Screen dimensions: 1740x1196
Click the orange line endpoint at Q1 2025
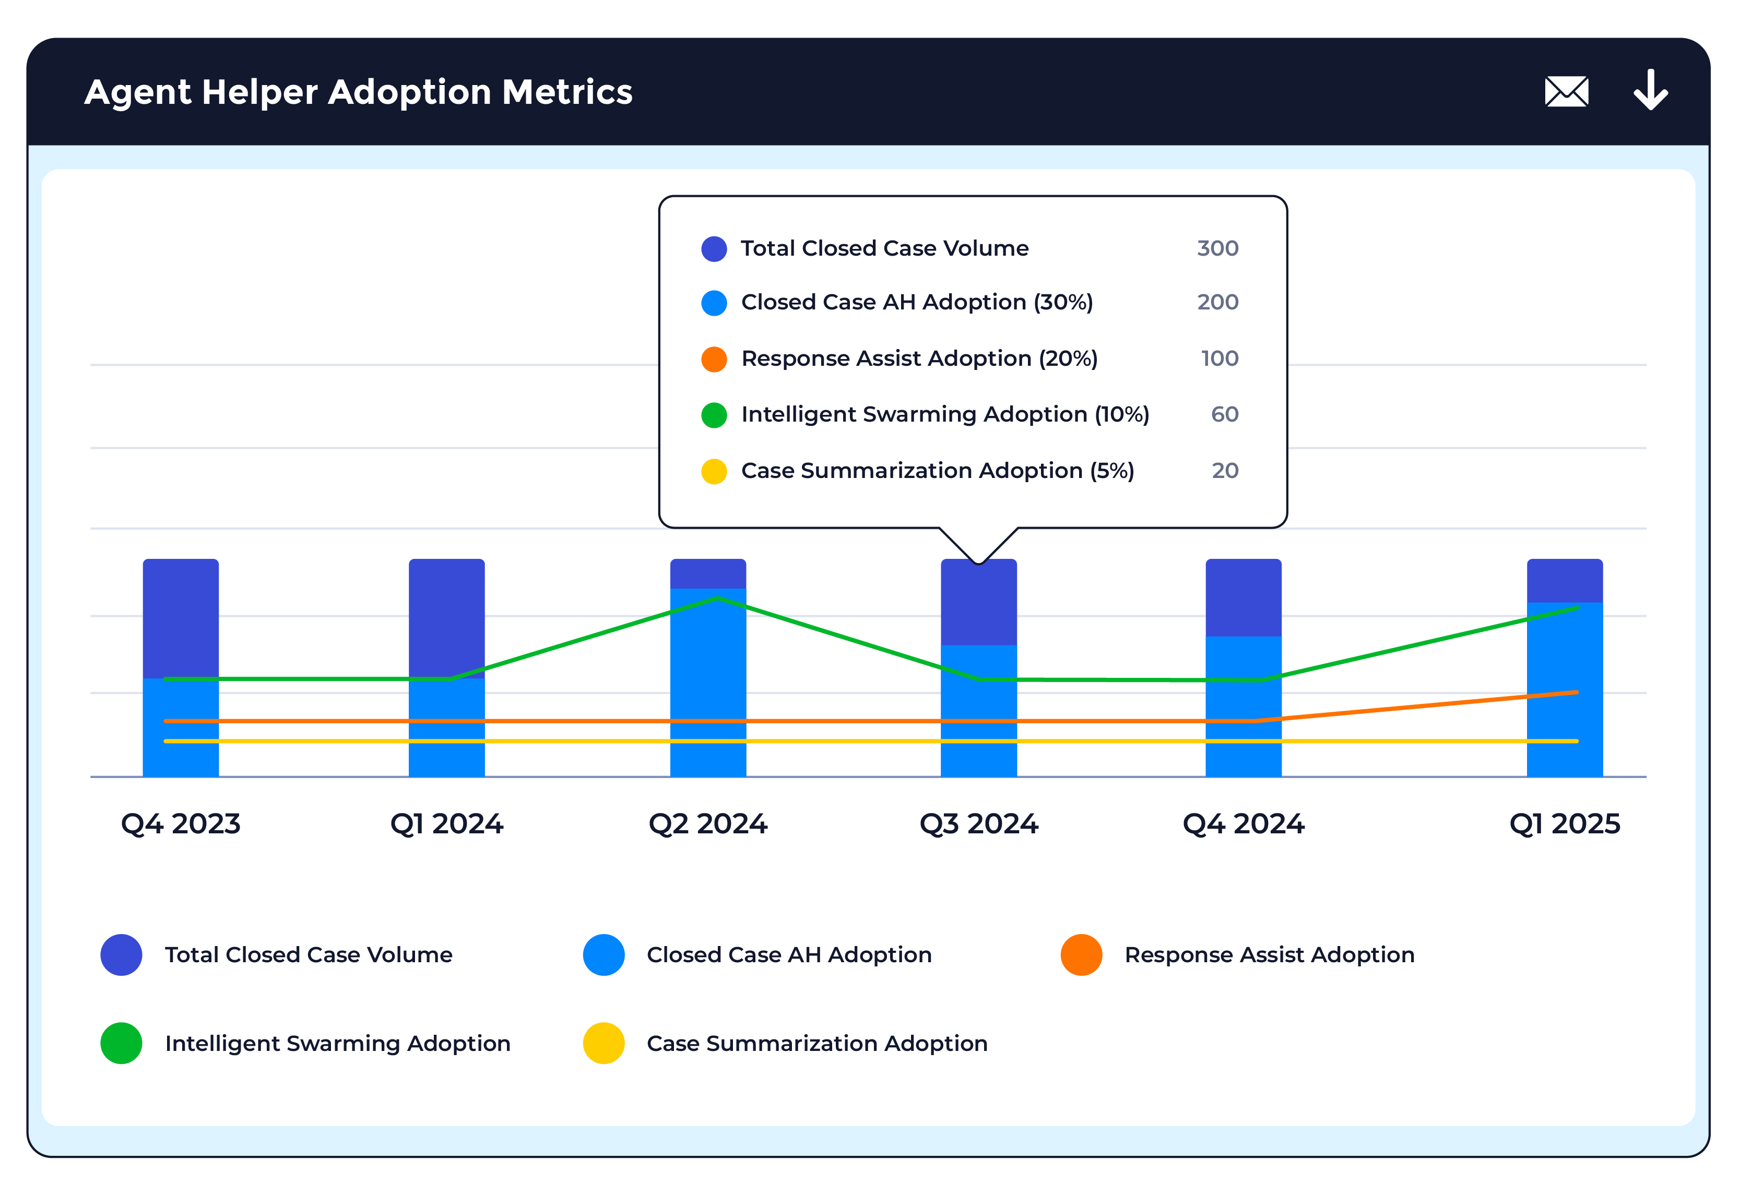click(1576, 692)
